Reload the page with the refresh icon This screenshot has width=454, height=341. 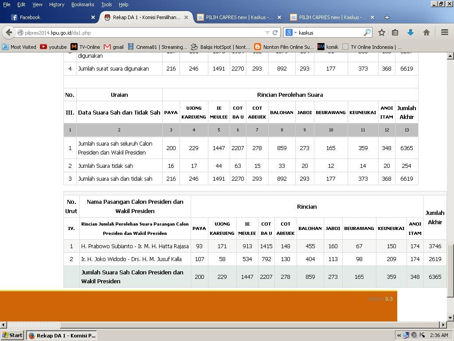(x=275, y=32)
